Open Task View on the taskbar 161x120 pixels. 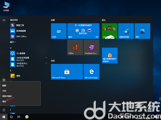(x=19, y=117)
